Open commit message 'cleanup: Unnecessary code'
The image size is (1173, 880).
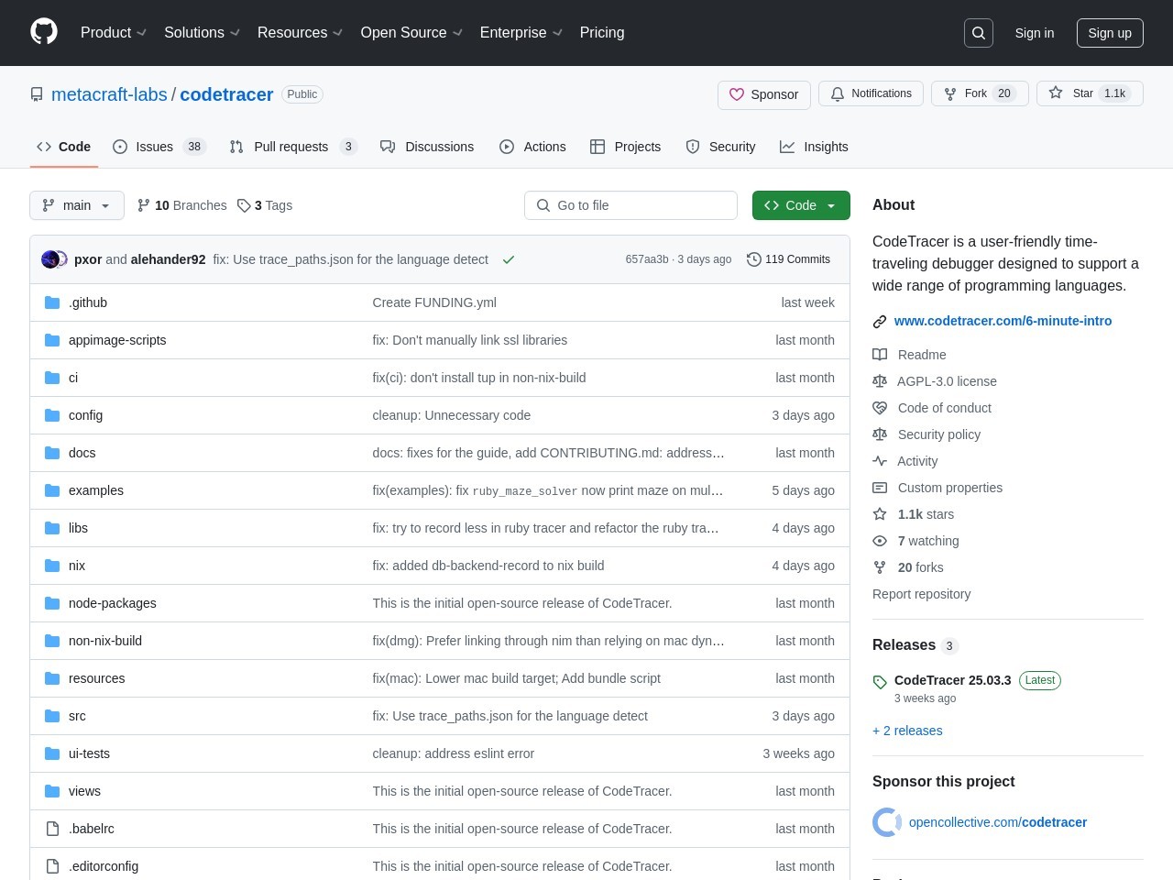tap(452, 415)
